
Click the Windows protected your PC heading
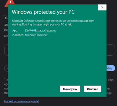click(43, 12)
